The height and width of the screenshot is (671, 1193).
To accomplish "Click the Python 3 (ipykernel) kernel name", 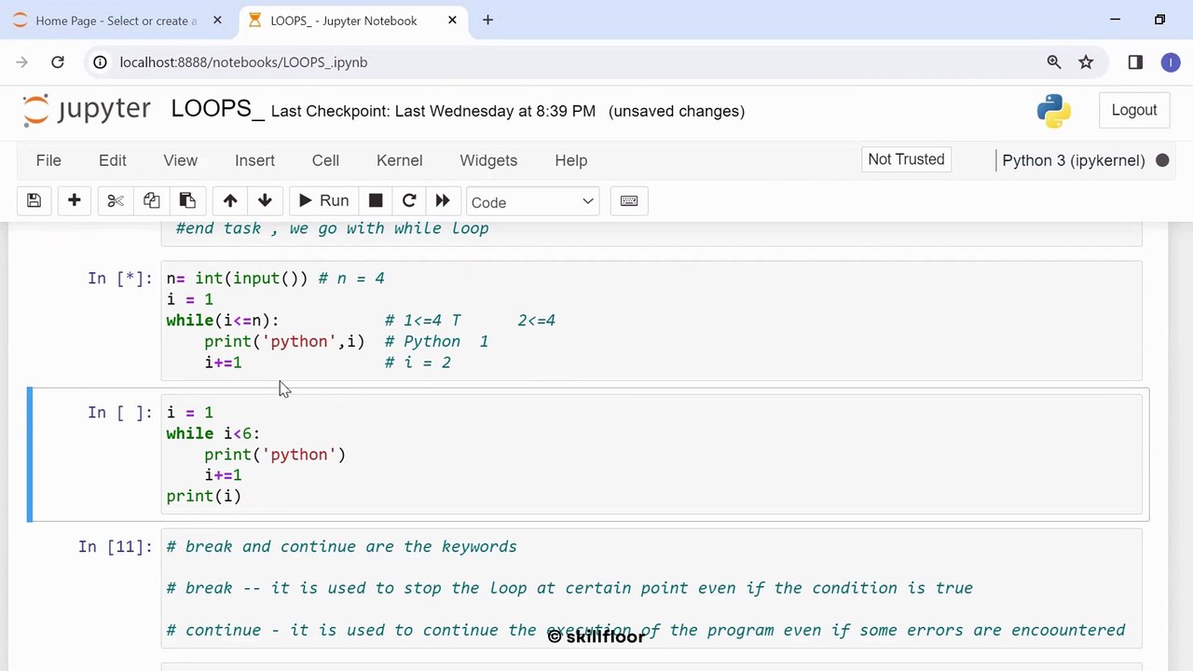I will click(x=1074, y=160).
